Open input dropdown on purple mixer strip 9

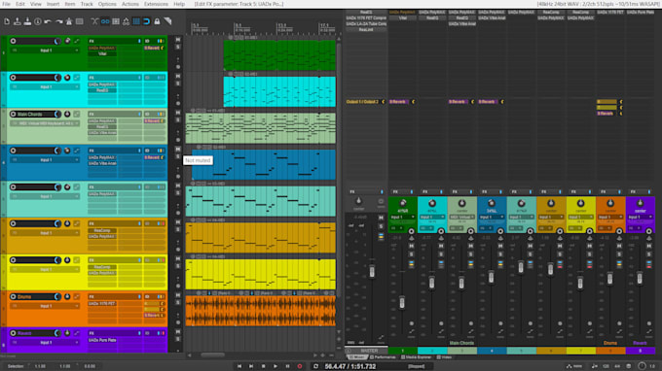point(640,217)
